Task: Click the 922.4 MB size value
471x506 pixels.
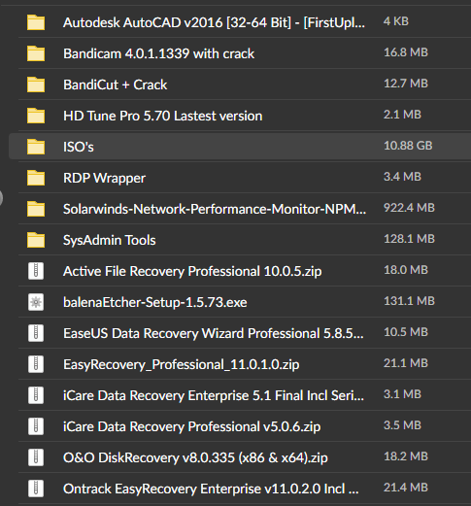Action: pos(409,208)
